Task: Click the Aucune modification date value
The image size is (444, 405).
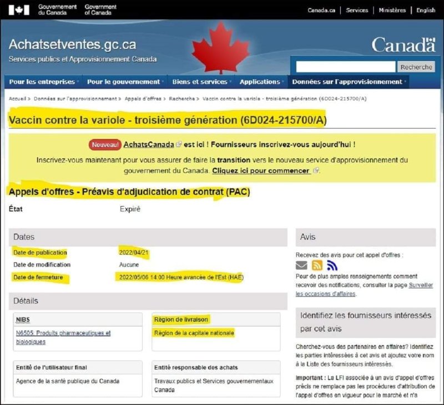Action: coord(129,264)
